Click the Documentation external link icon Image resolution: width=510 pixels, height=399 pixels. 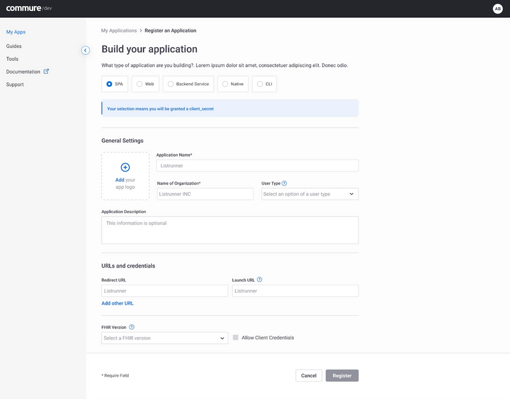46,72
